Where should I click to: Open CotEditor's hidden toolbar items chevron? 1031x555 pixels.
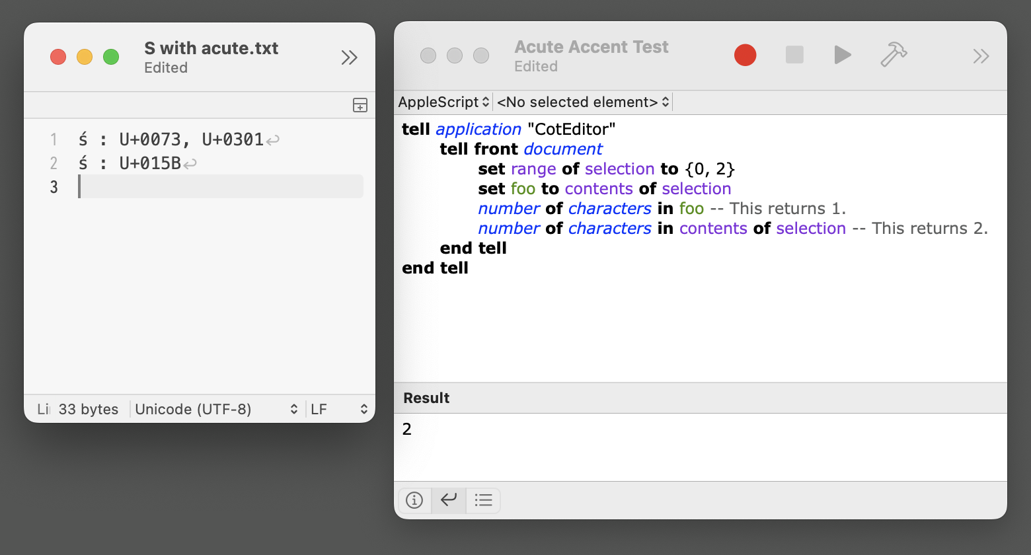(x=349, y=57)
